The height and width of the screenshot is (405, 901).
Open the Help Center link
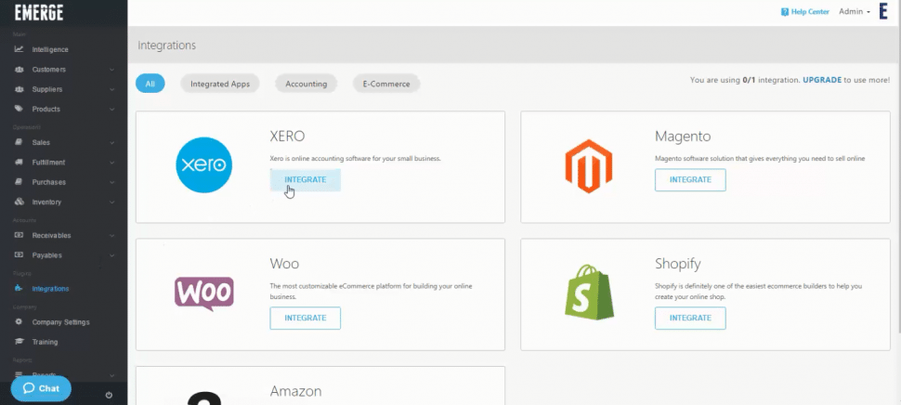(805, 11)
